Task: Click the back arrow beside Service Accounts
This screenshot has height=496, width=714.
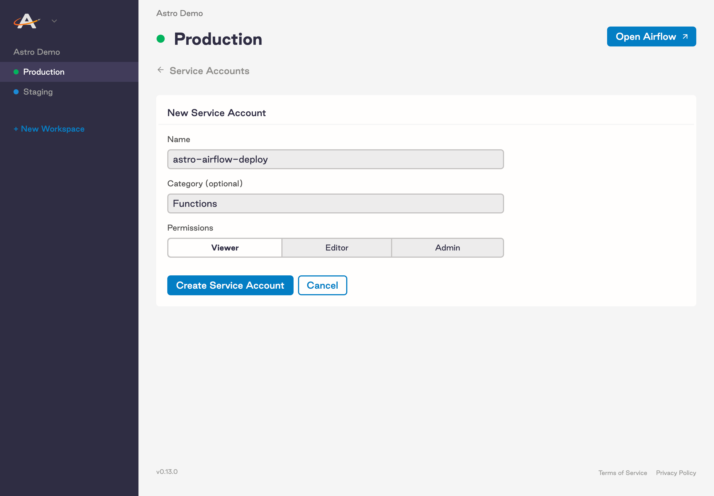Action: click(160, 70)
